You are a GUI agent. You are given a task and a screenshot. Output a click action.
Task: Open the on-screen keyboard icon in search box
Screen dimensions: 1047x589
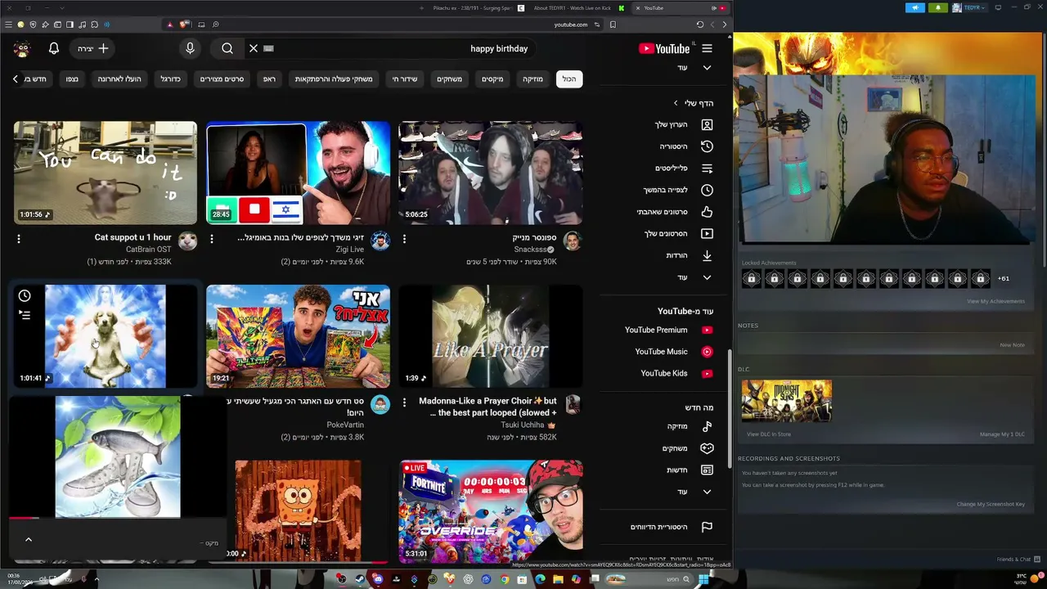click(268, 49)
